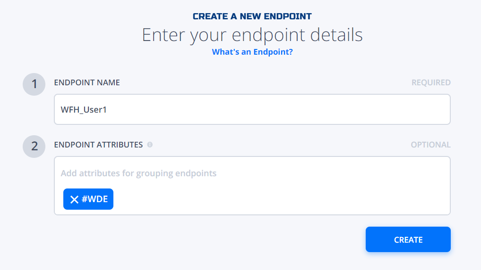Click the Add attributes for grouping endpoints placeholder
481x270 pixels.
point(138,173)
